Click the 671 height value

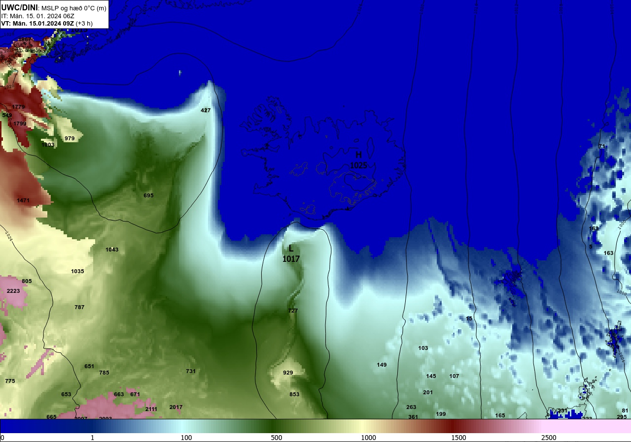click(x=135, y=394)
